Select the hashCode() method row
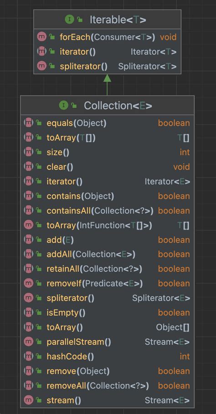This screenshot has width=216, height=414. [x=107, y=357]
